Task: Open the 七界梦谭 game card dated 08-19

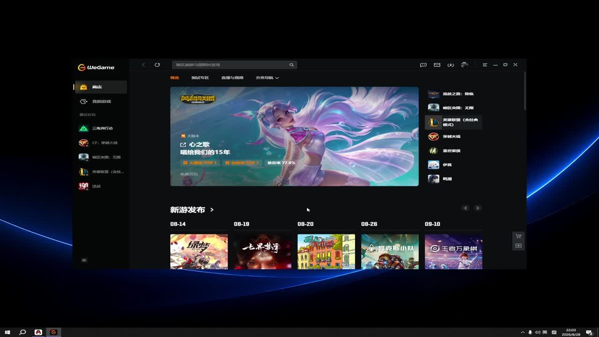Action: [263, 252]
